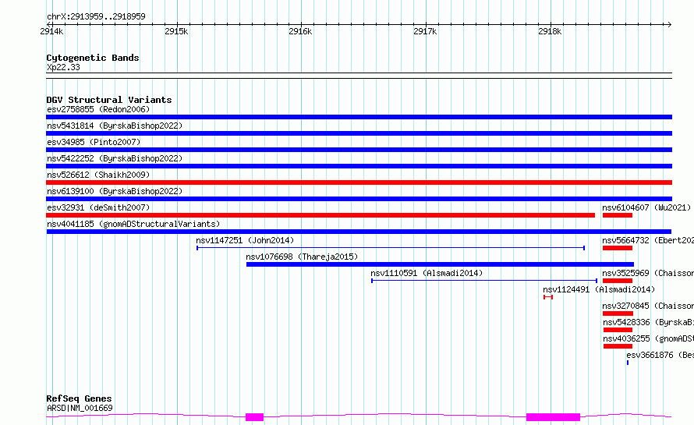Click the 2918k ruler tick label
This screenshot has width=694, height=425.
pos(551,31)
